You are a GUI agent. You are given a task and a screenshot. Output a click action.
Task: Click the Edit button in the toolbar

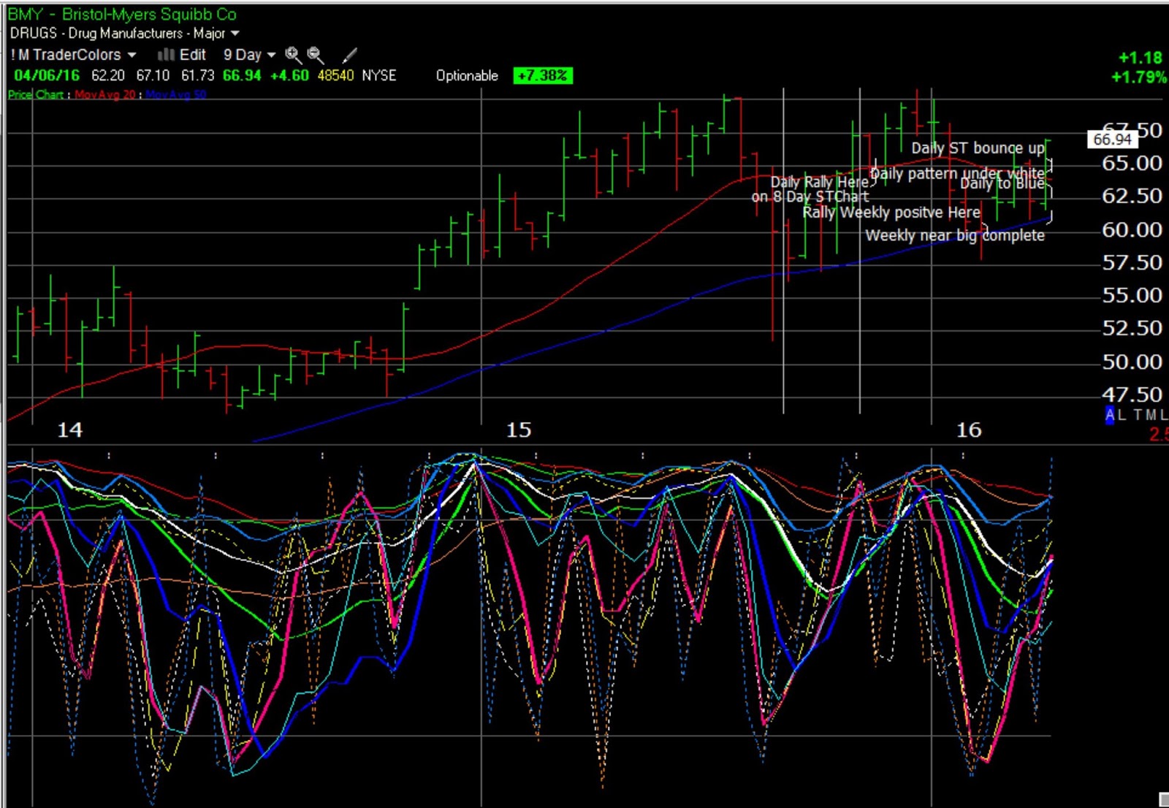pos(192,54)
